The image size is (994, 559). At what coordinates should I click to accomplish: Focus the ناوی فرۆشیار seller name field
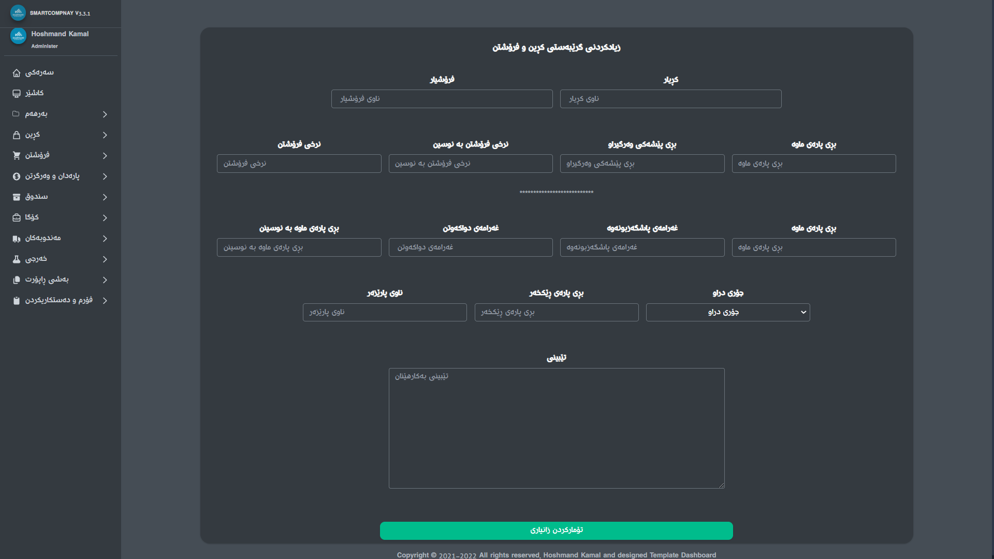point(442,99)
